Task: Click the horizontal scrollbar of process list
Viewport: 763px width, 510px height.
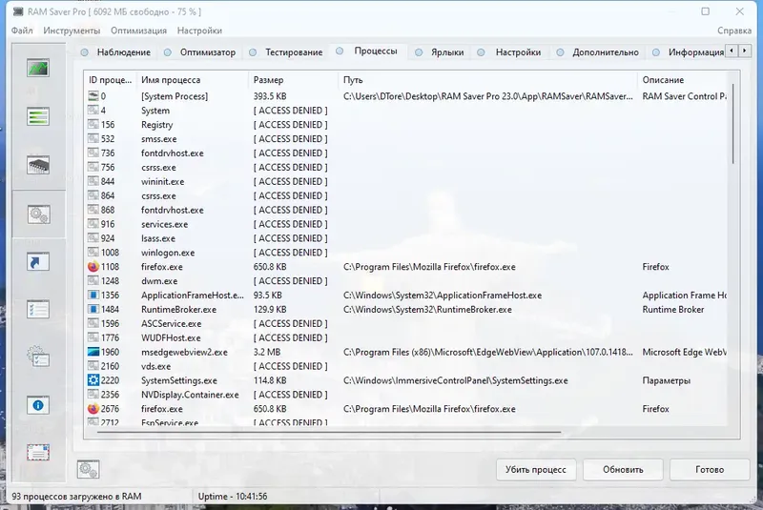Action: 329,431
